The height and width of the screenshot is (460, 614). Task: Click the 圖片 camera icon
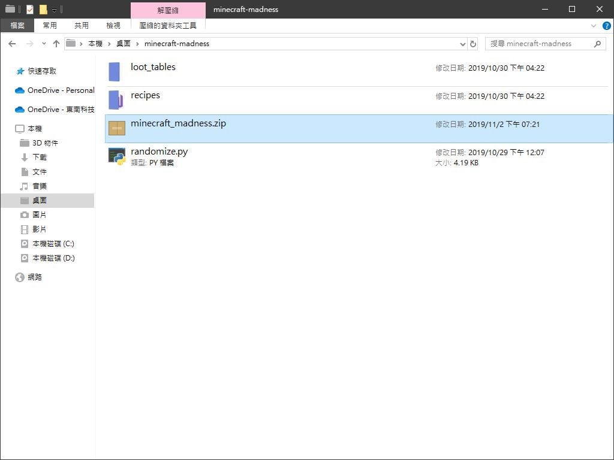click(24, 215)
